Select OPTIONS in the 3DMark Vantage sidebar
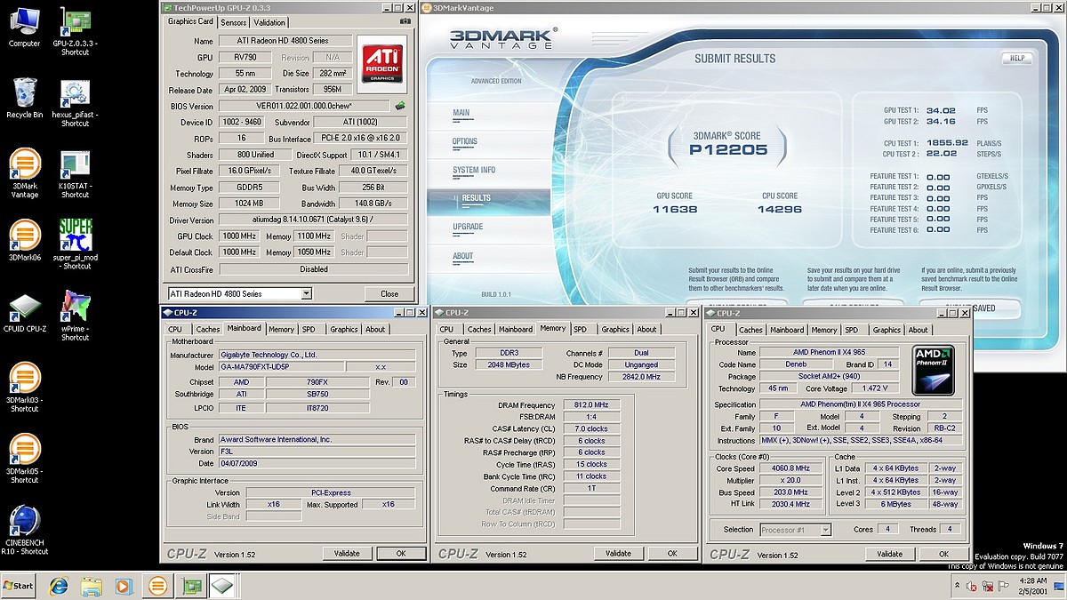1067x600 pixels. click(465, 141)
